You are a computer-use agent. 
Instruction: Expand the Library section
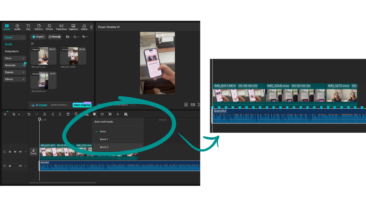click(x=15, y=79)
